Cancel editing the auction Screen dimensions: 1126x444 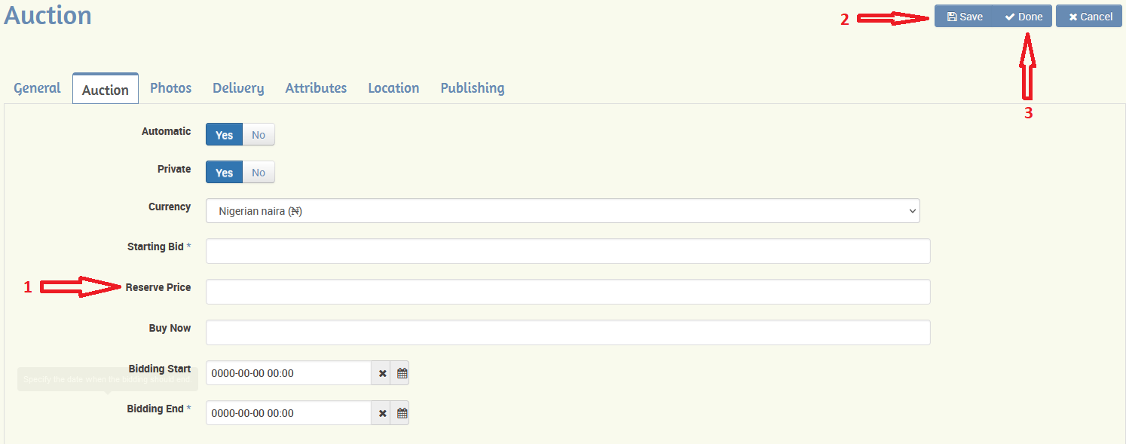pyautogui.click(x=1090, y=17)
